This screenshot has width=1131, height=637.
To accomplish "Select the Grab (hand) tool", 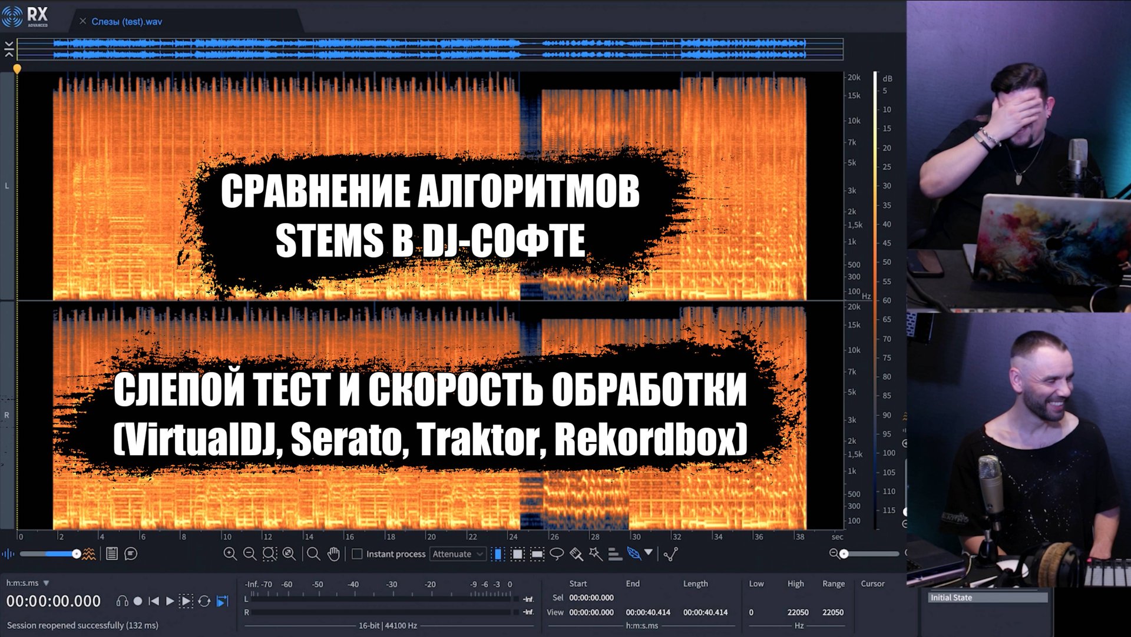I will click(x=334, y=554).
